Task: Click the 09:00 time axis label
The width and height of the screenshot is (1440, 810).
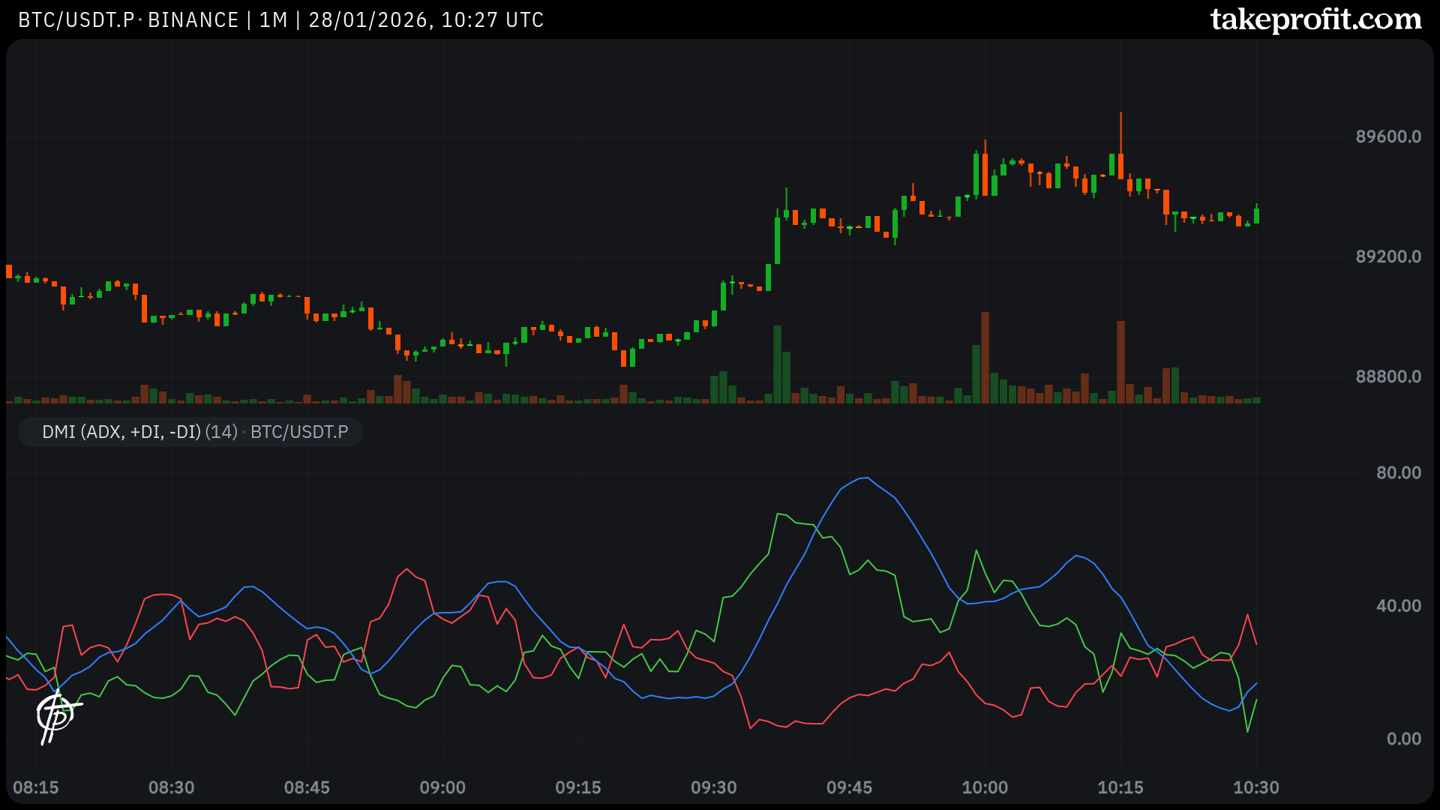Action: click(442, 787)
